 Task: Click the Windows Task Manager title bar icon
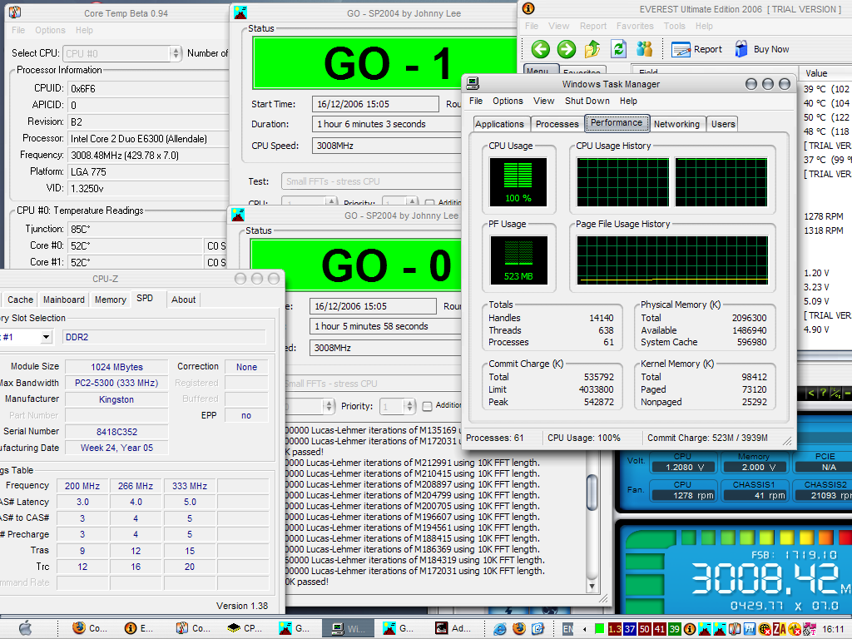[x=473, y=84]
